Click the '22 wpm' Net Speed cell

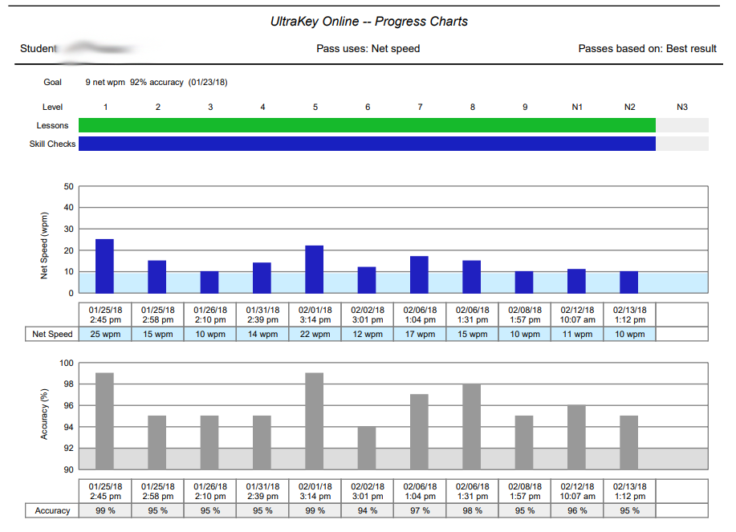(315, 334)
